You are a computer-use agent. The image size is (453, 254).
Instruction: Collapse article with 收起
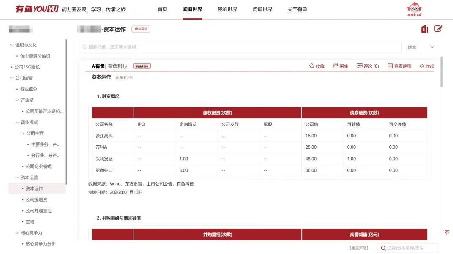click(427, 66)
